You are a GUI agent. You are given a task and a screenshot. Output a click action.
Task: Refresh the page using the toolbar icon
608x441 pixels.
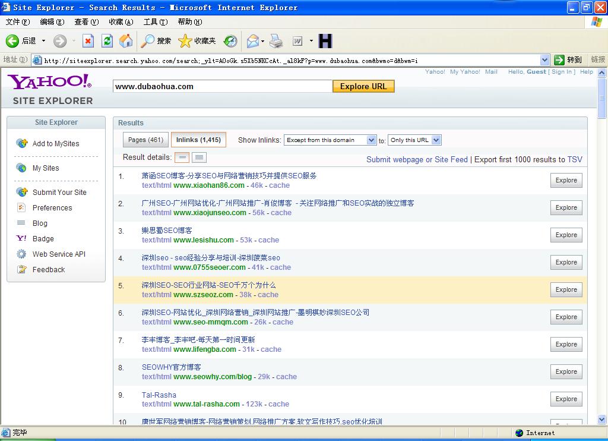pos(107,41)
